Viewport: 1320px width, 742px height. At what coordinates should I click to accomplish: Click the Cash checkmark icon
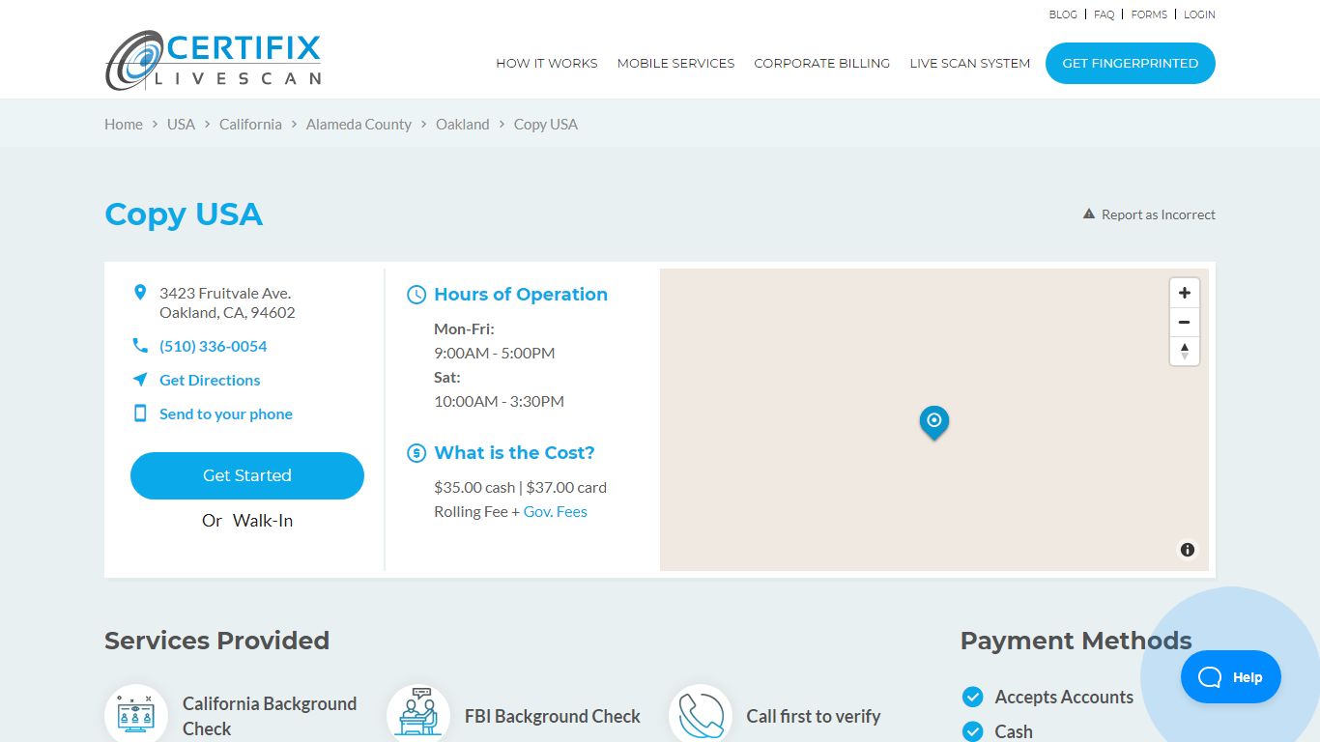[973, 731]
